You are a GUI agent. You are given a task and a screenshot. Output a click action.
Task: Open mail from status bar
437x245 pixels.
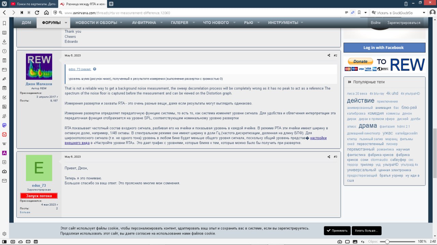28,242
